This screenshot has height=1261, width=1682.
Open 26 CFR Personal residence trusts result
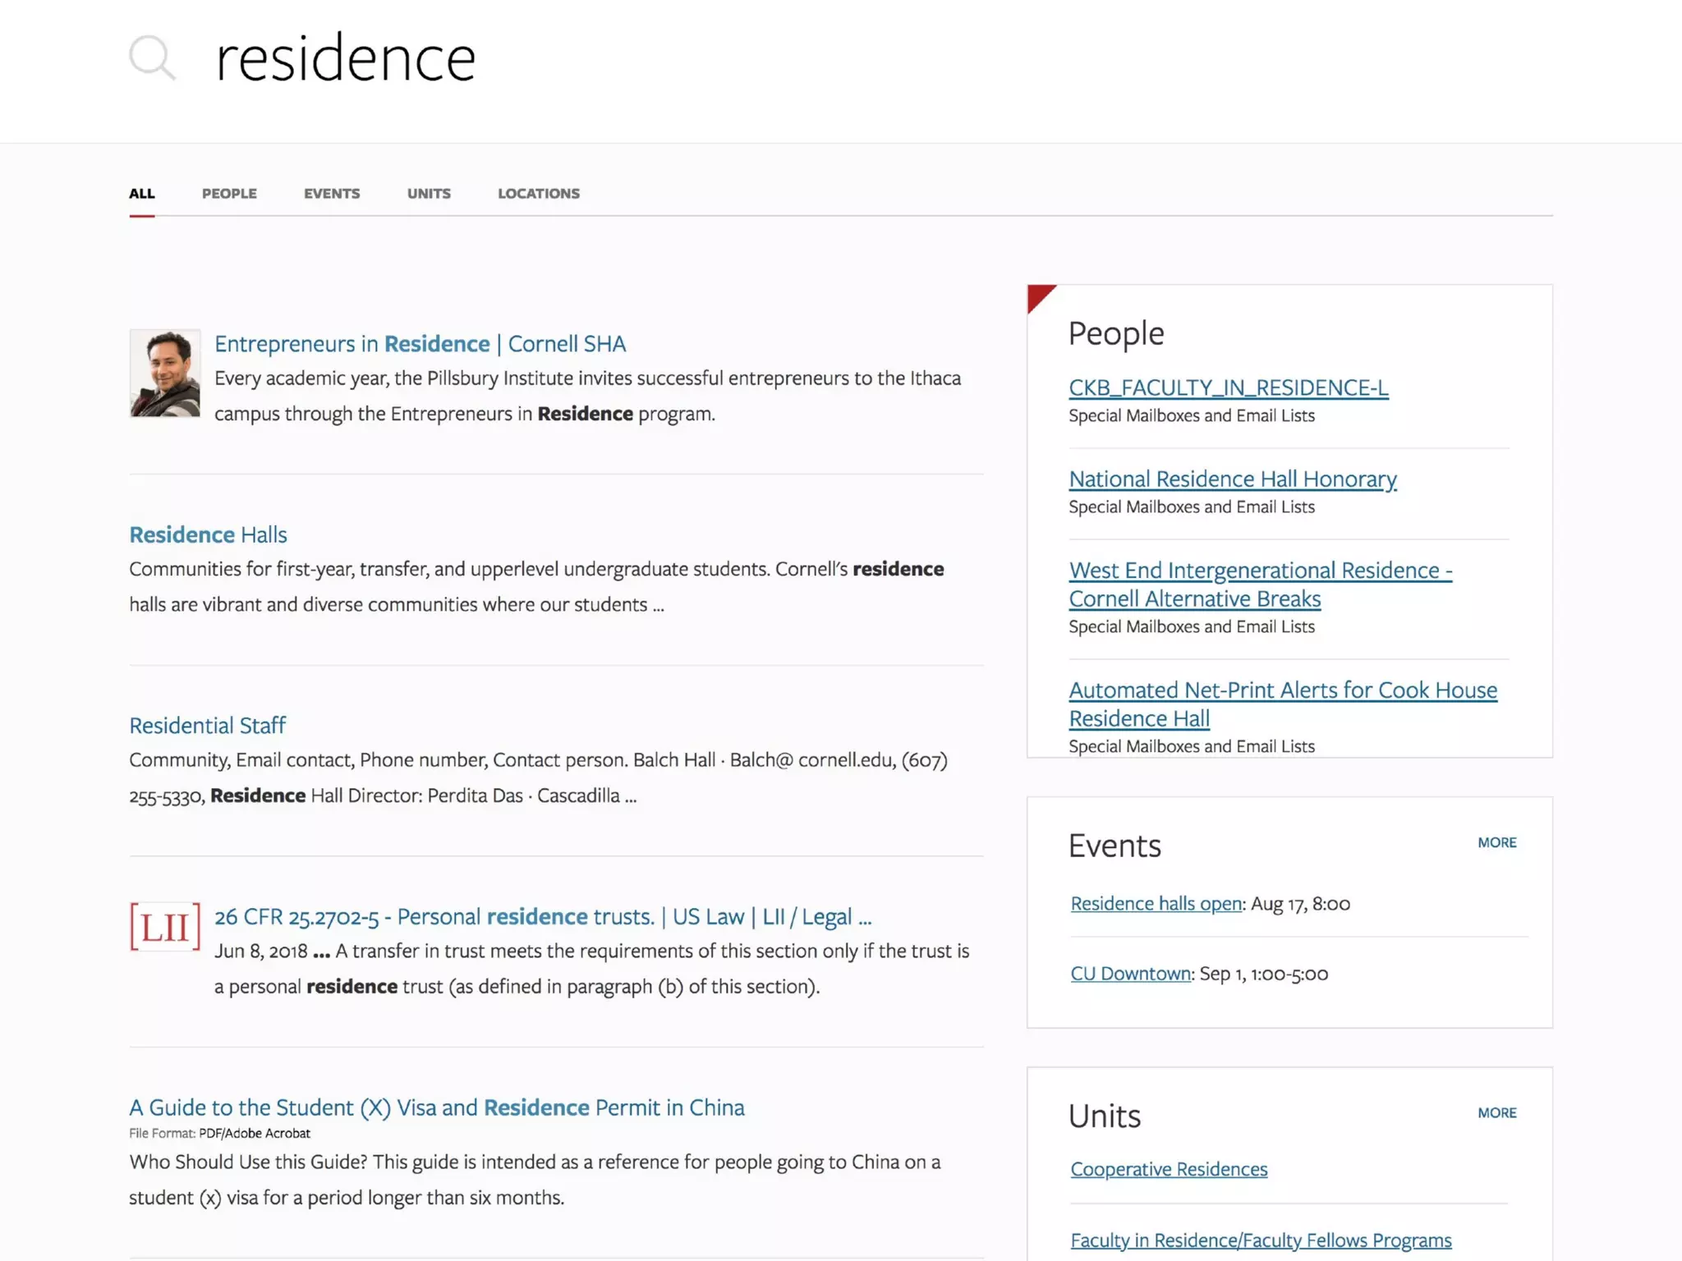(x=542, y=916)
